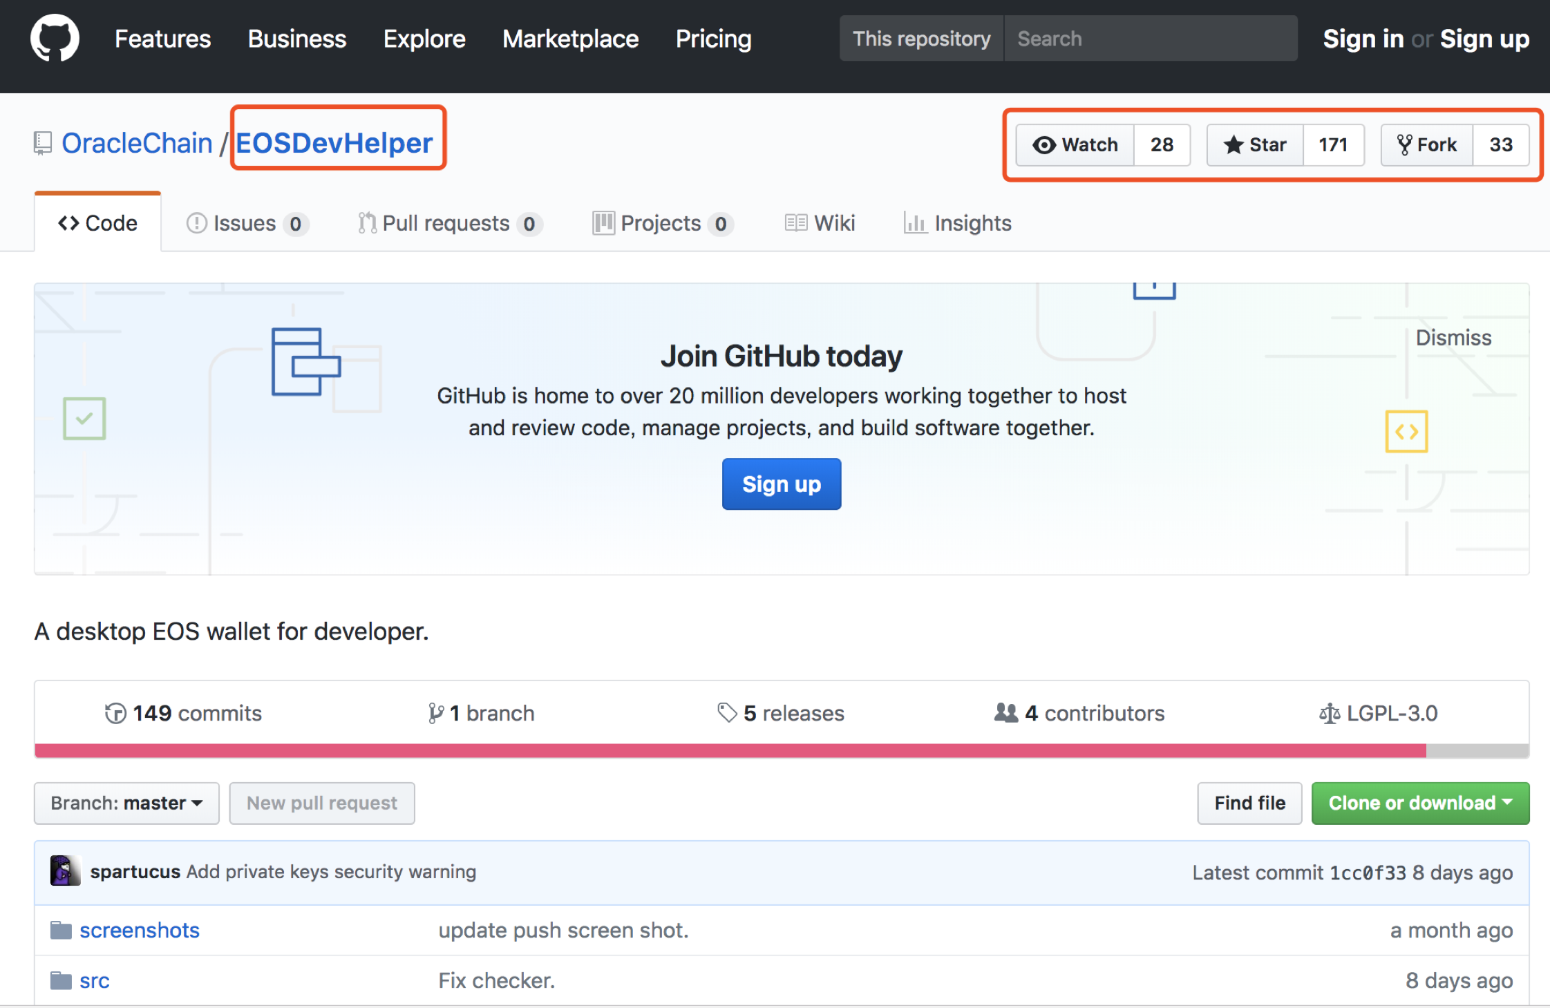Star the EOSDevHelper repository

click(x=1255, y=145)
